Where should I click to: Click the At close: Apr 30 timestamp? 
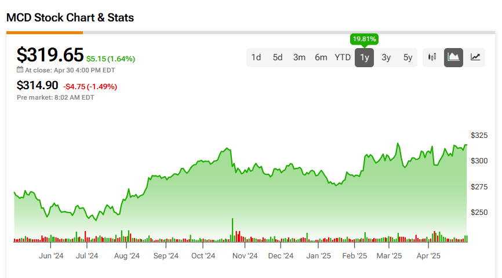pyautogui.click(x=70, y=70)
